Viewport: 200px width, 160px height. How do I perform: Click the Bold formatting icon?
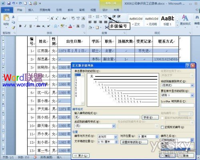click(20, 26)
